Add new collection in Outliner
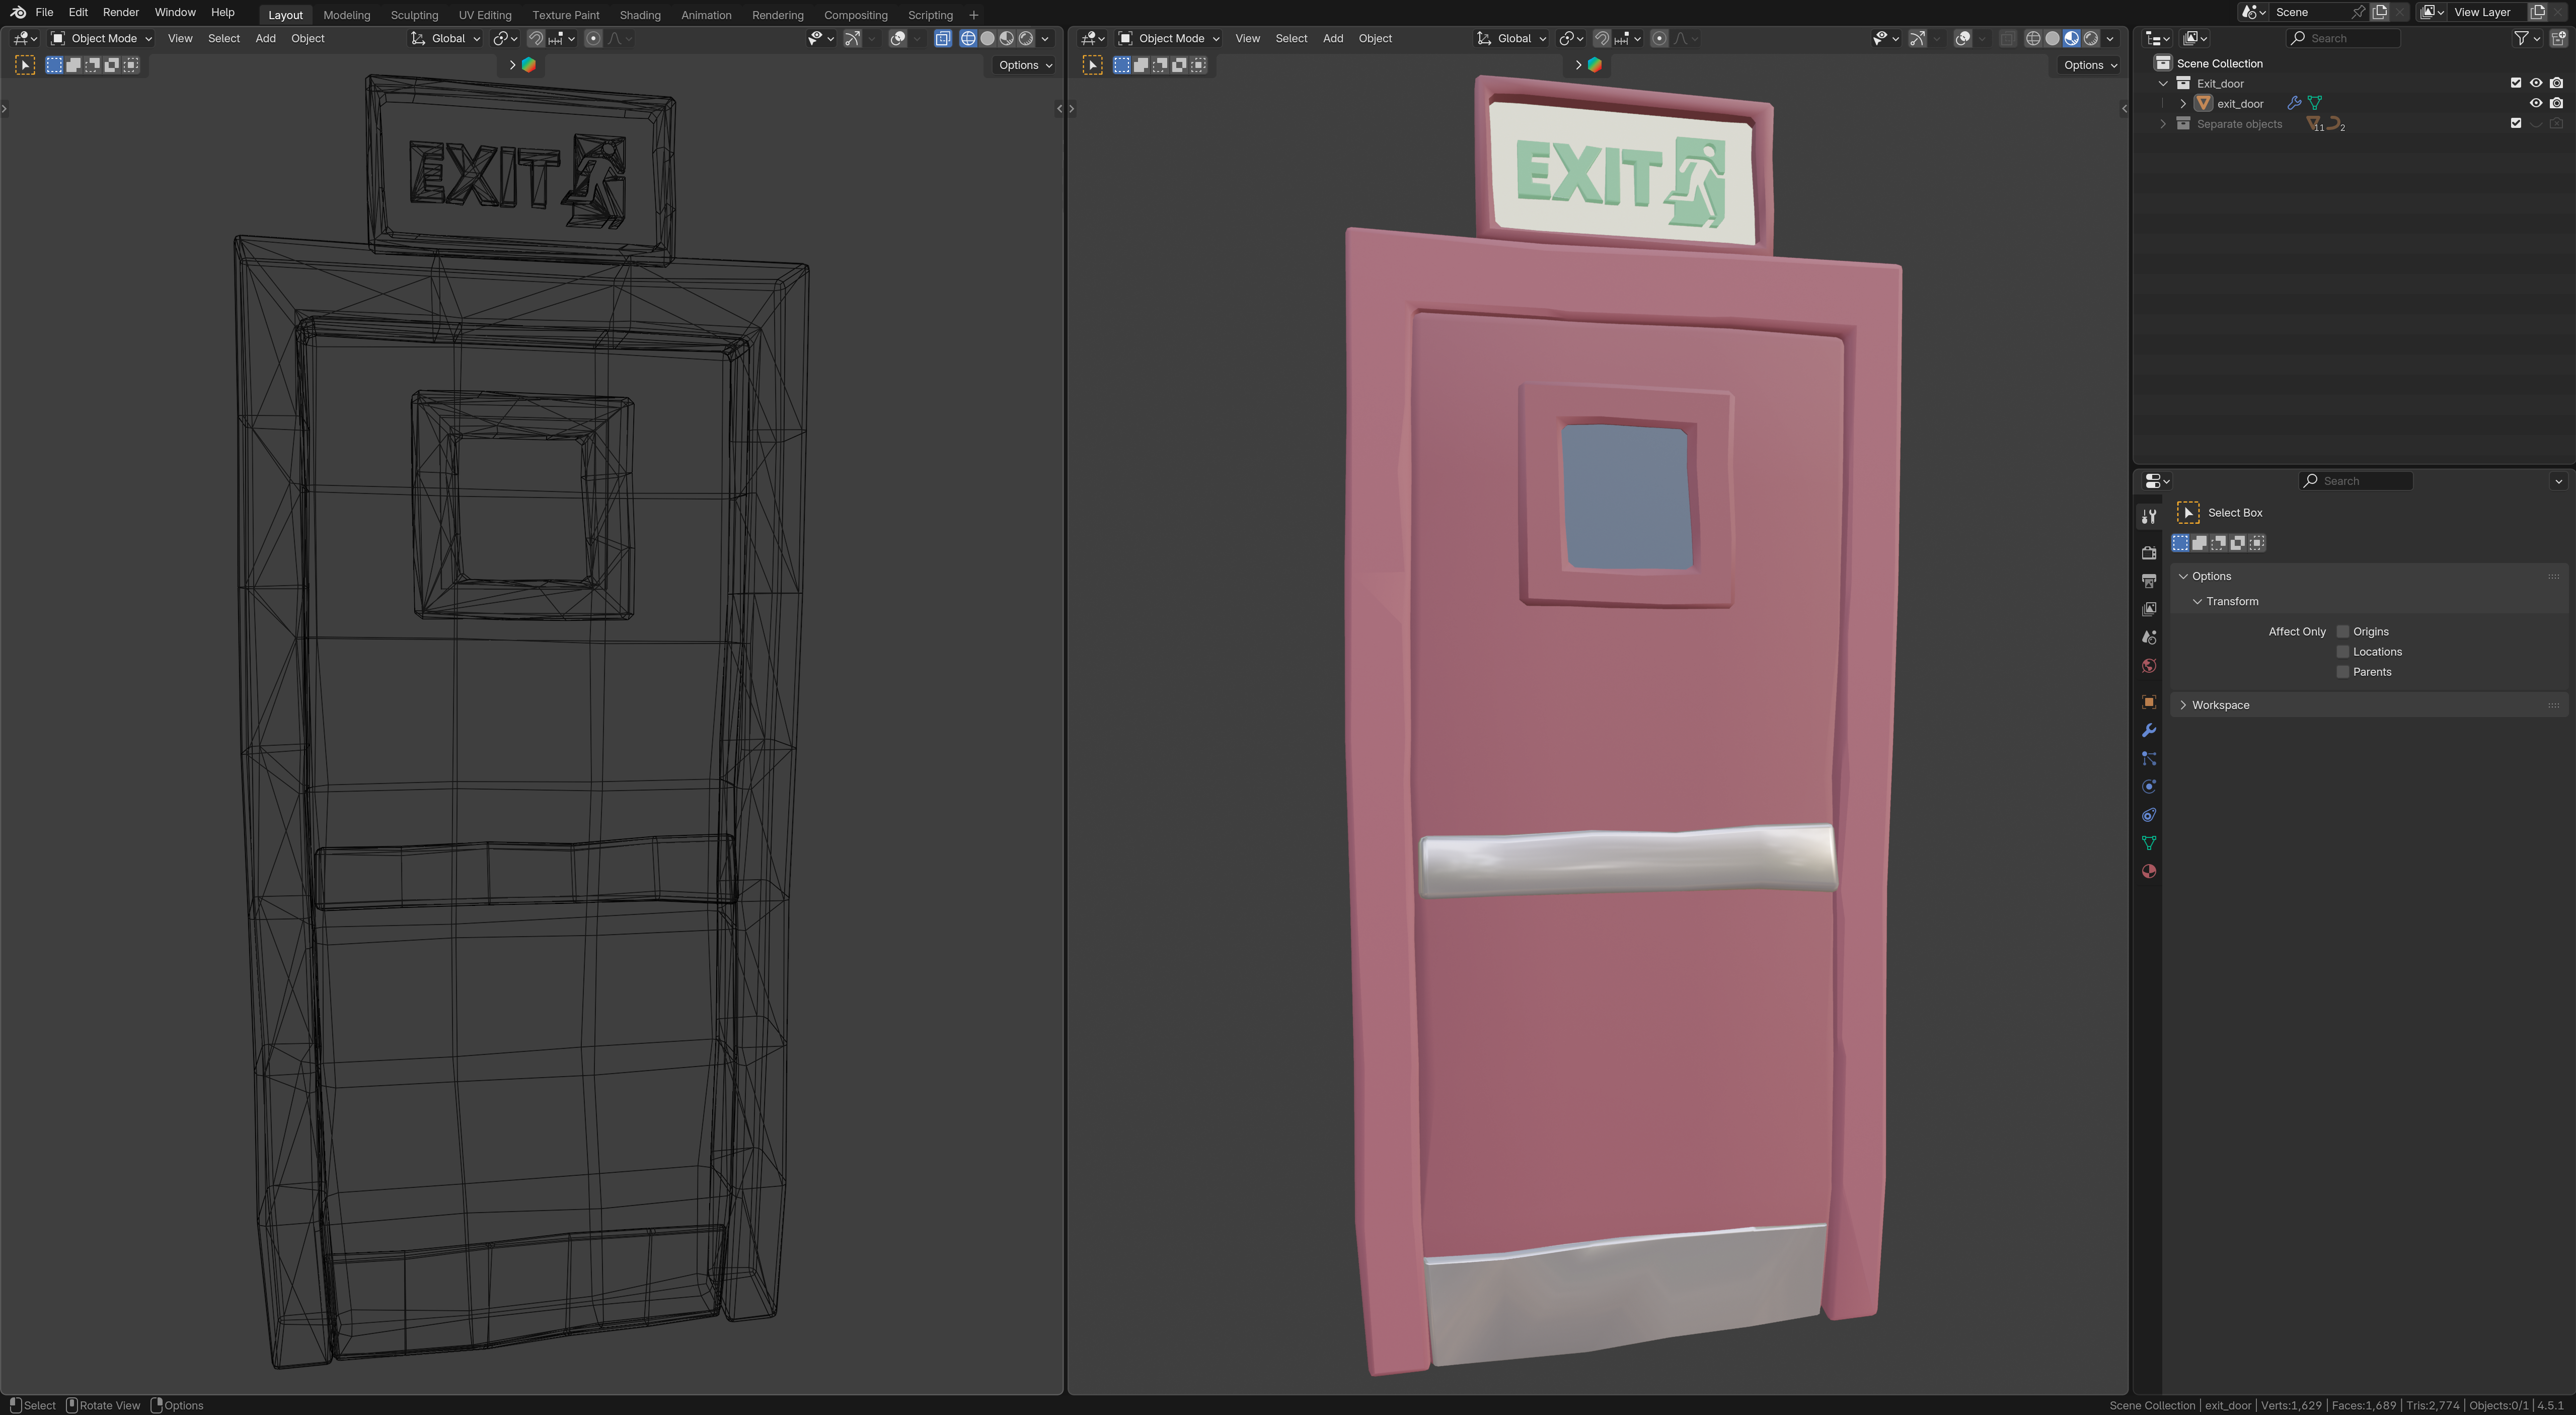 coord(2558,38)
